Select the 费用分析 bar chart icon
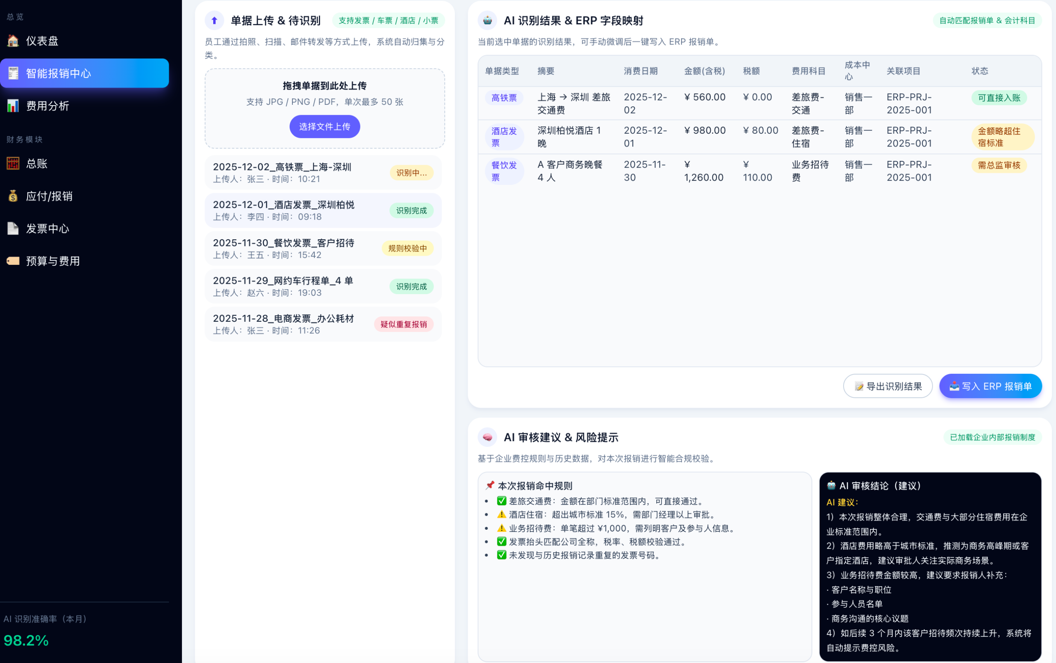Viewport: 1056px width, 663px height. pos(13,106)
